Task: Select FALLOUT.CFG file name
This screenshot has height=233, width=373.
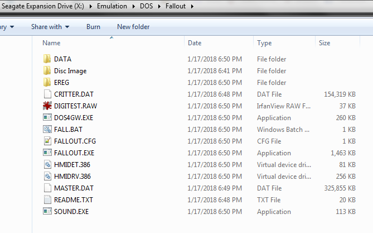Action: [75, 141]
